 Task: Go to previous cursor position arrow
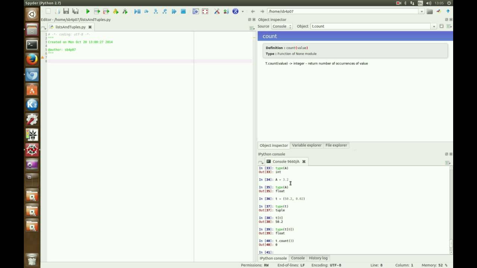(x=253, y=12)
